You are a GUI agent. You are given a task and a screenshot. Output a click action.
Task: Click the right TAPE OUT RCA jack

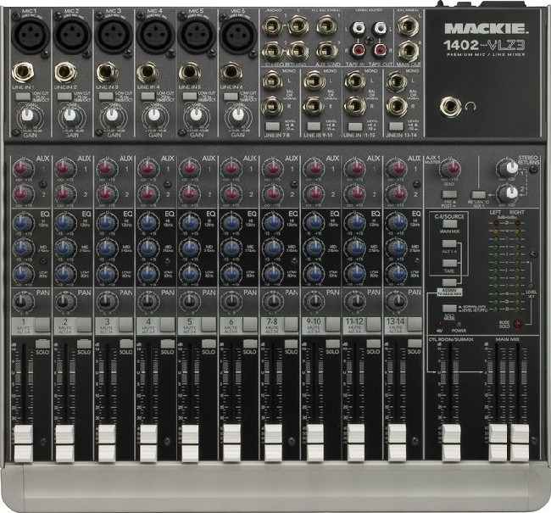[x=380, y=50]
